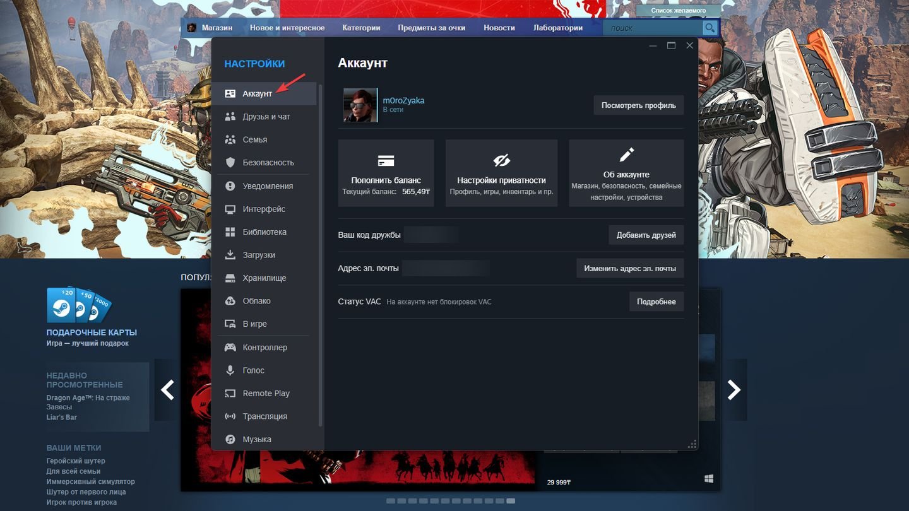Image resolution: width=909 pixels, height=511 pixels.
Task: Click the profile avatar picture
Action: pyautogui.click(x=360, y=105)
